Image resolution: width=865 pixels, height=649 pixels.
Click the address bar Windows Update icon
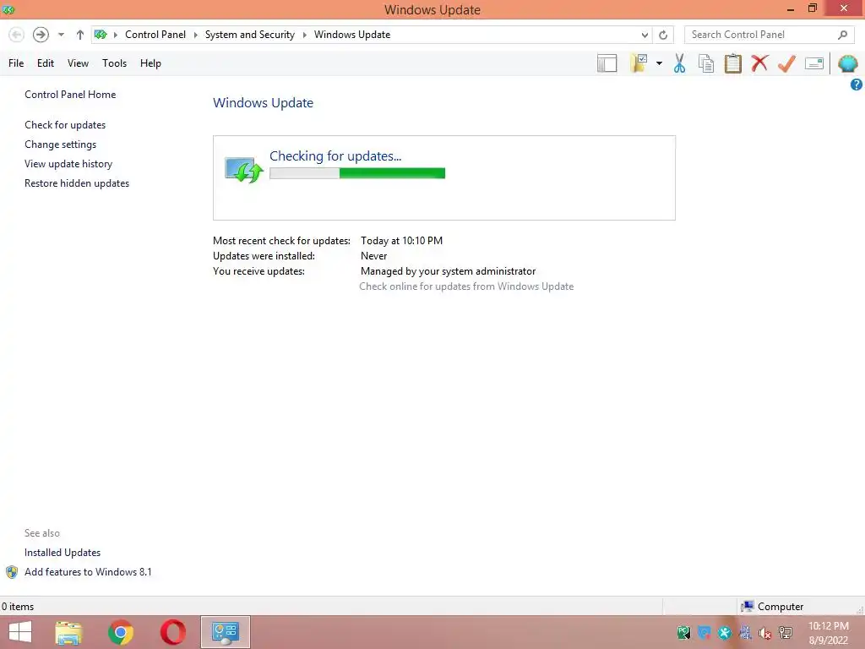click(101, 35)
